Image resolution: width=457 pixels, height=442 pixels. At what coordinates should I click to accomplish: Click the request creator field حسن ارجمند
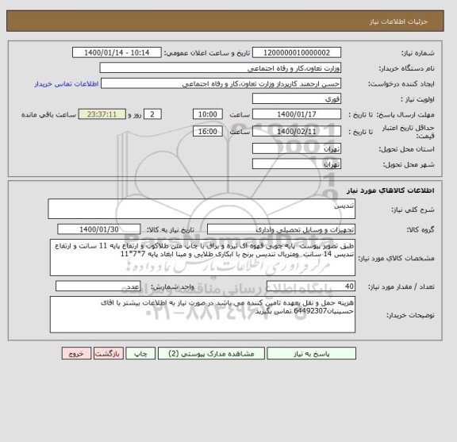221,83
